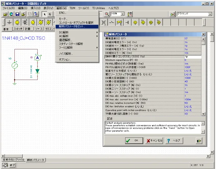This screenshot has width=217, height=169.
Task: Click the 終了 button in the status bar
Action: (x=12, y=165)
